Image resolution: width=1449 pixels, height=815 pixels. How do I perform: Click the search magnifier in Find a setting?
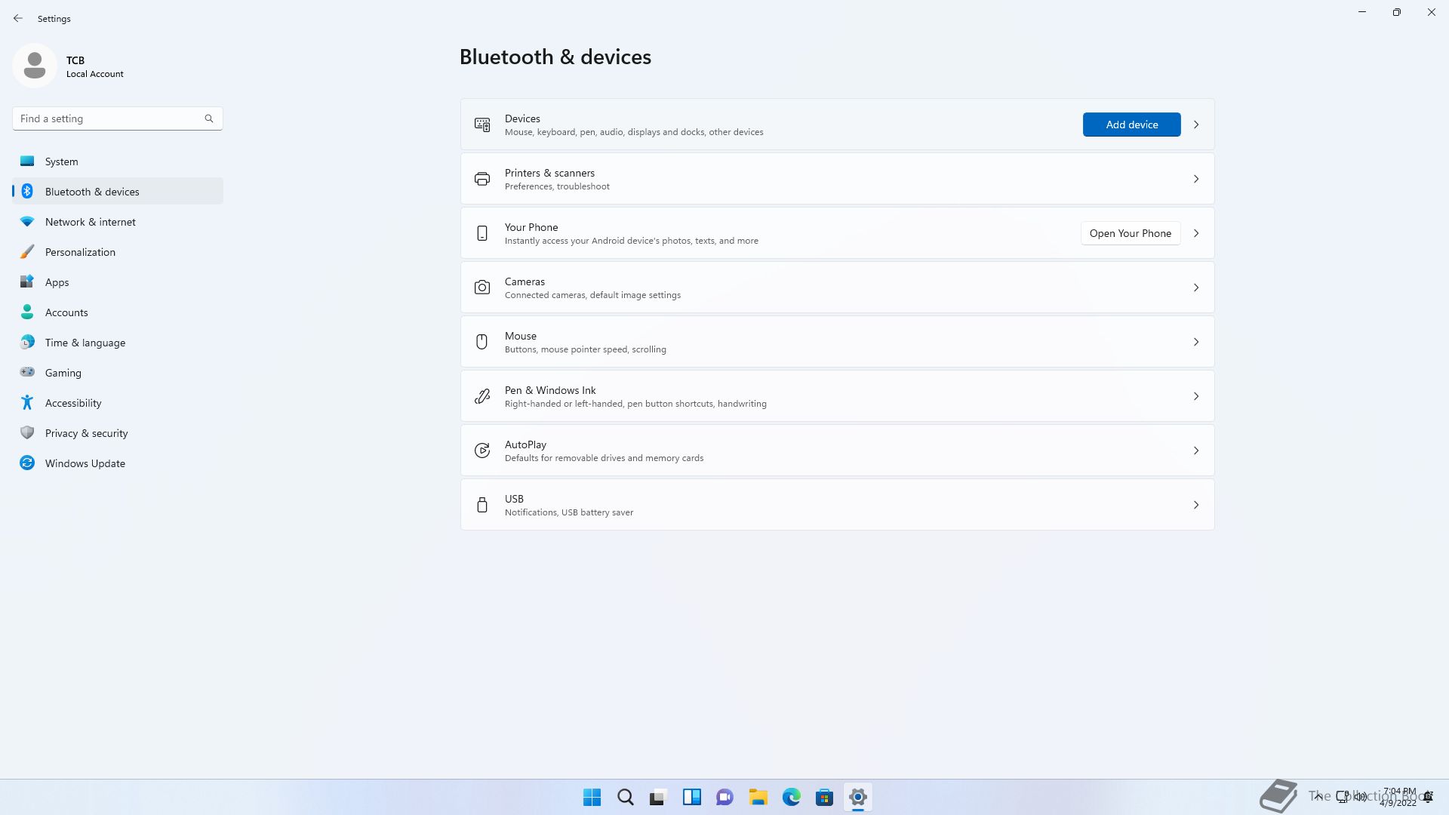pos(209,118)
